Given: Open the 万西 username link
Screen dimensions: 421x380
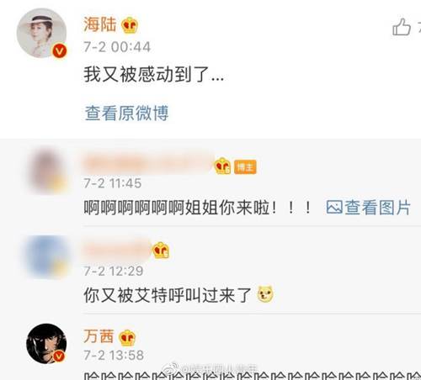Looking at the screenshot, I should (99, 336).
